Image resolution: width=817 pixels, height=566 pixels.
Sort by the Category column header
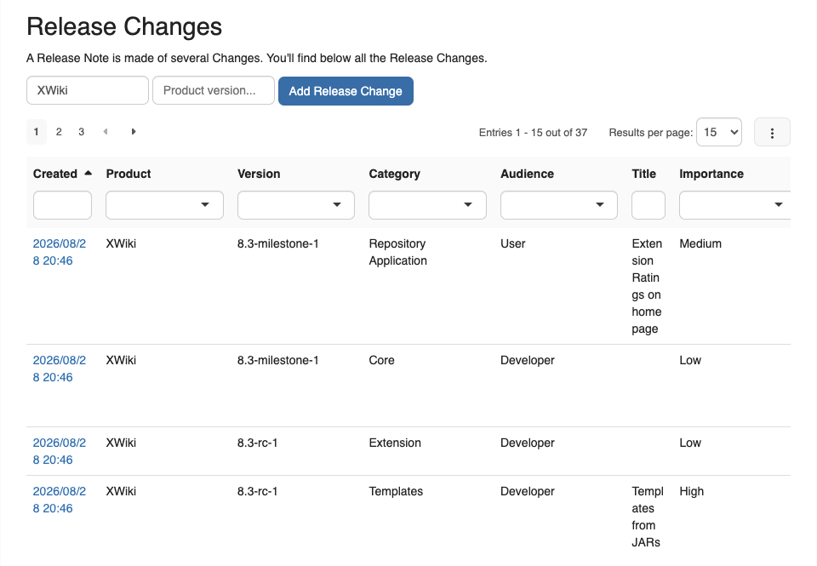[x=394, y=174]
